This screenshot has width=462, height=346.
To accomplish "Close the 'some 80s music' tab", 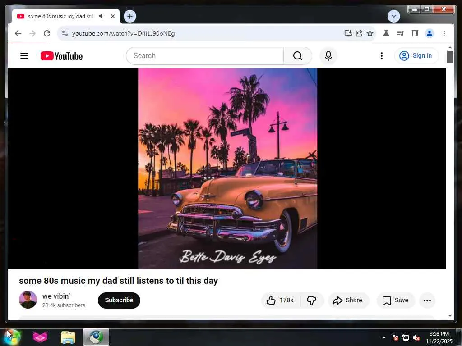I will (x=112, y=16).
